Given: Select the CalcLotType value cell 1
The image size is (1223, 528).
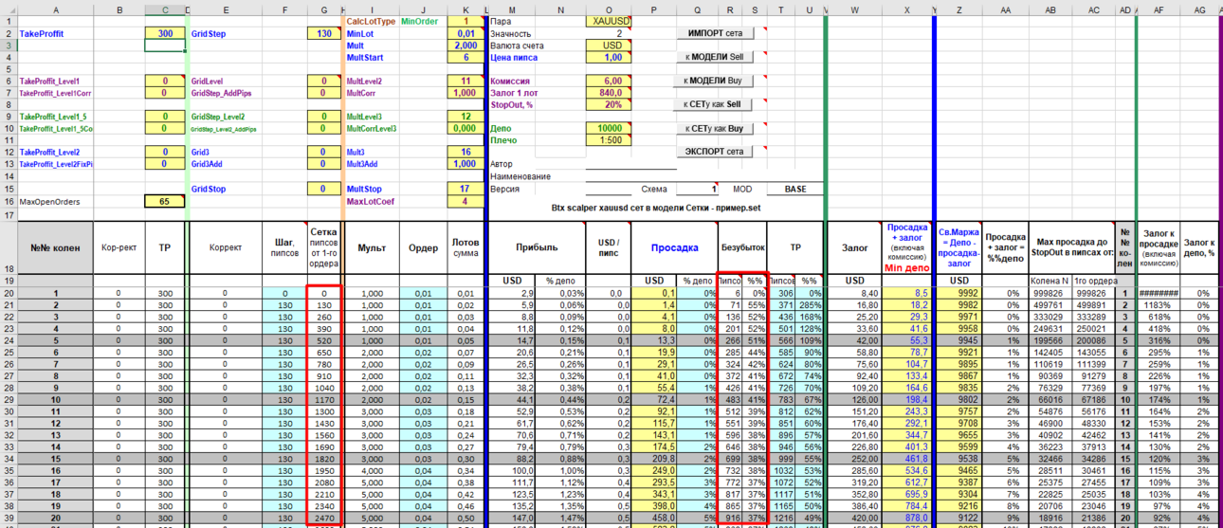Looking at the screenshot, I should 465,21.
